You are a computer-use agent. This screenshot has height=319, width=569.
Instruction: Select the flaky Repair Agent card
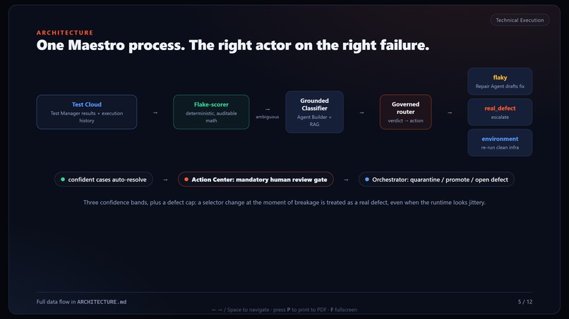click(500, 82)
